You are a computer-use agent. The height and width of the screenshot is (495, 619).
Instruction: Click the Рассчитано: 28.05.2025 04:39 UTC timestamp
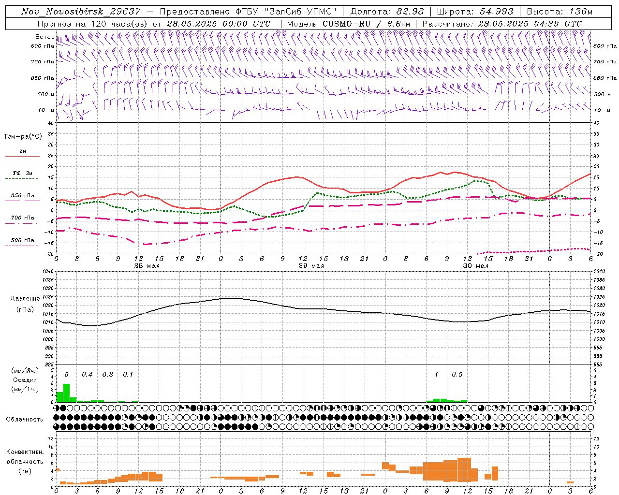(x=502, y=24)
